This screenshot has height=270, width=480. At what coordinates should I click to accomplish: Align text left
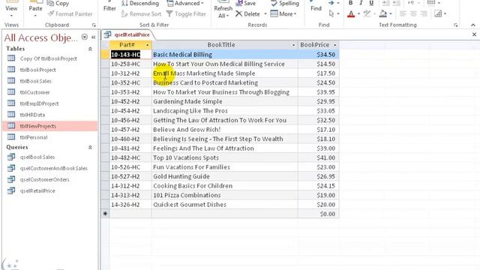(403, 13)
